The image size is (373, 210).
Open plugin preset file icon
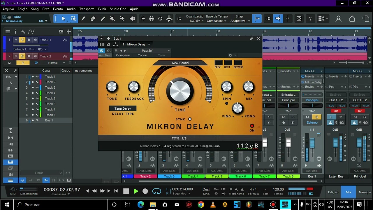(x=116, y=51)
